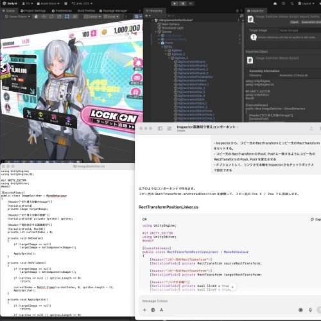Select the Hierarchy tab
The width and height of the screenshot is (321, 321).
154,11
